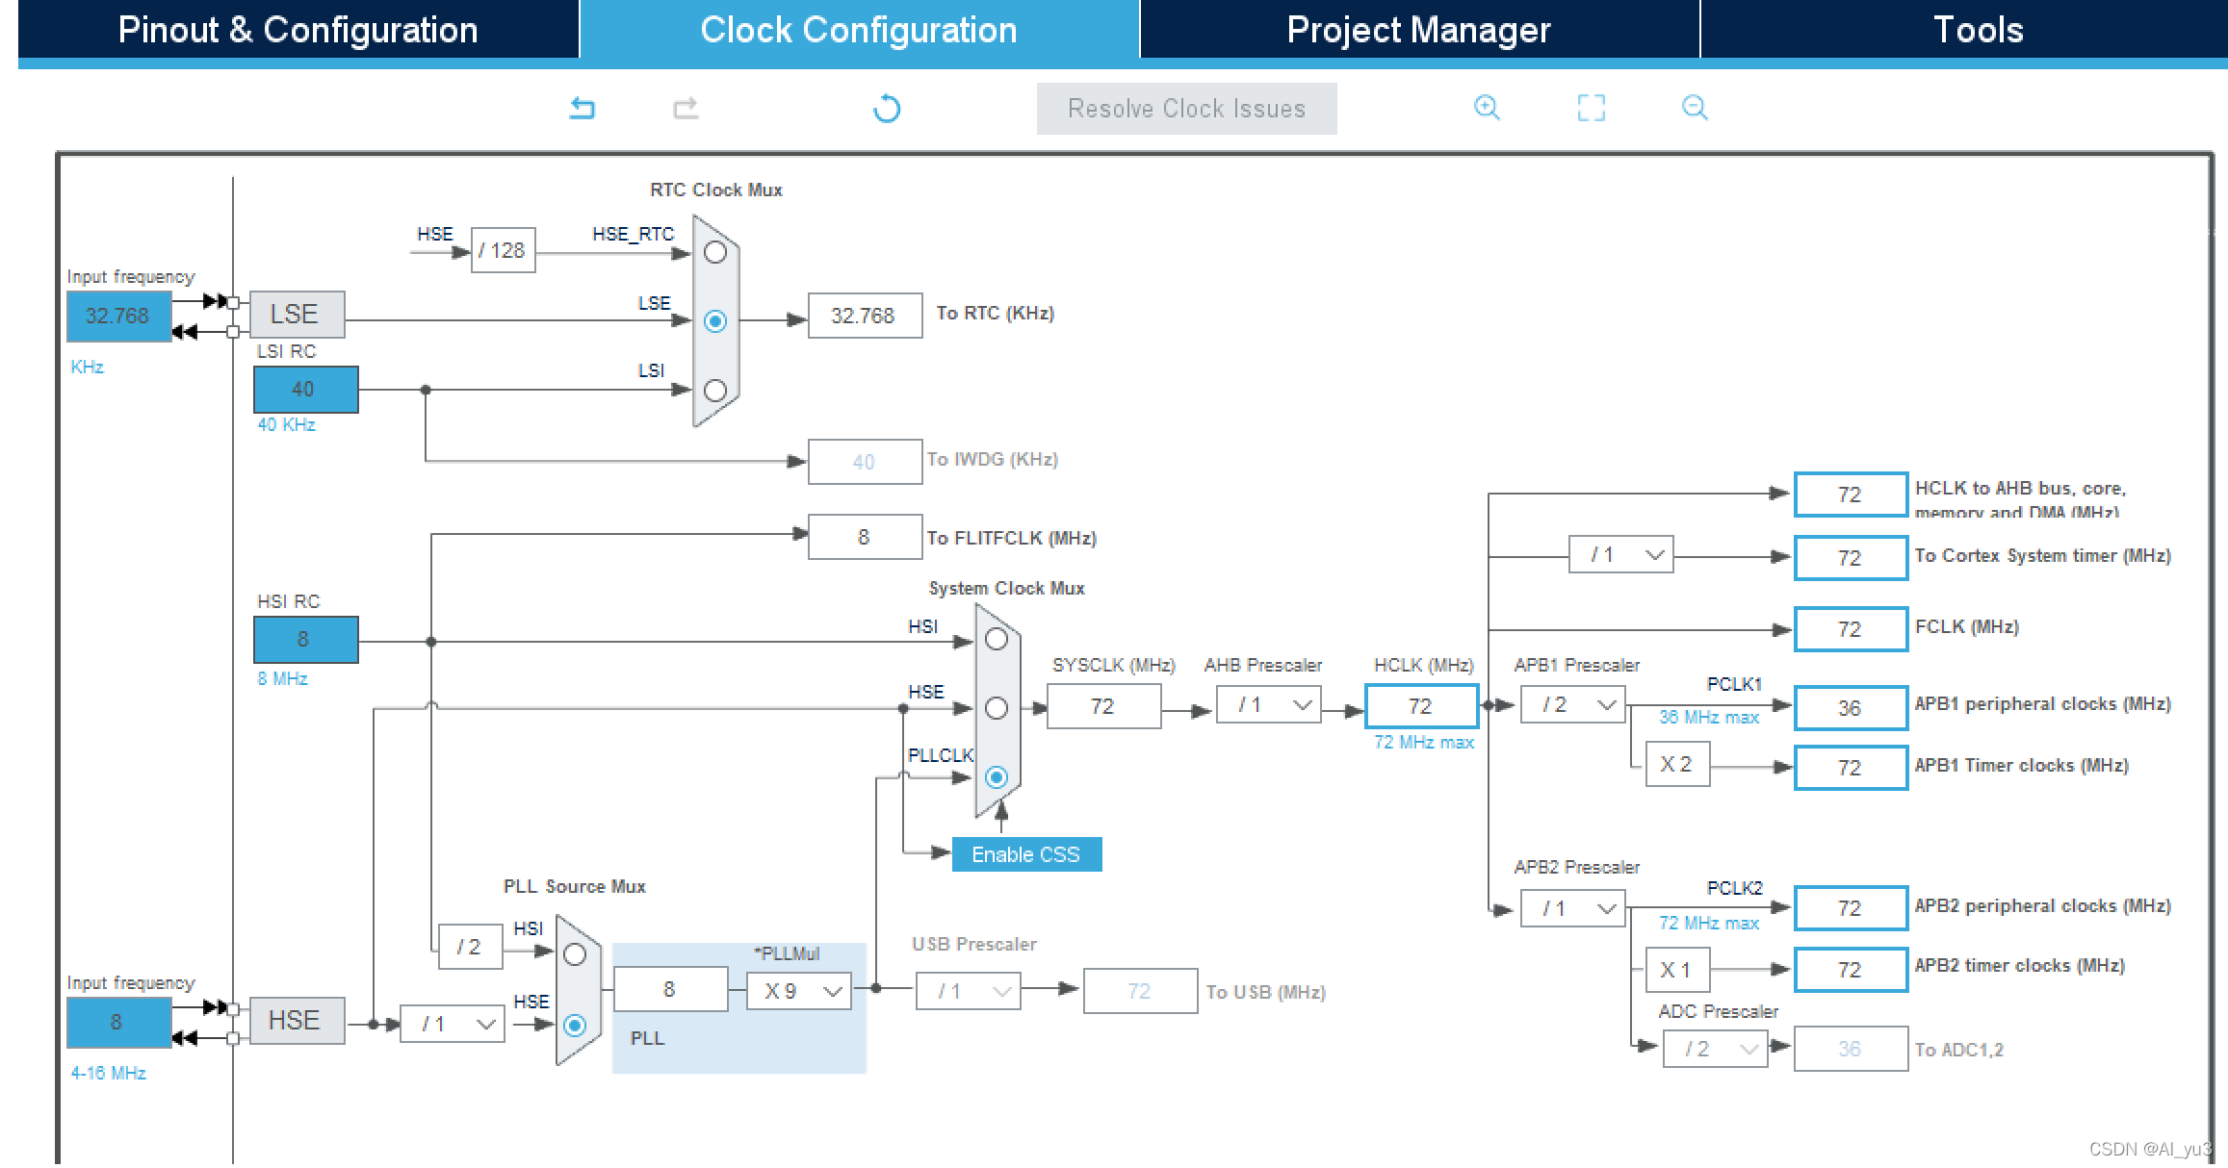This screenshot has height=1168, width=2228.
Task: Click the fit to screen icon
Action: click(x=1591, y=107)
